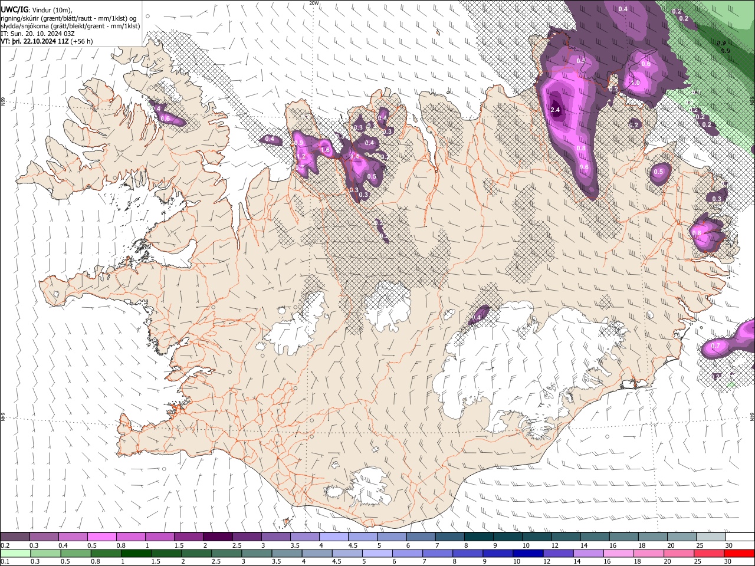
Task: Click the '20W' longitude label at top
Action: (x=314, y=3)
